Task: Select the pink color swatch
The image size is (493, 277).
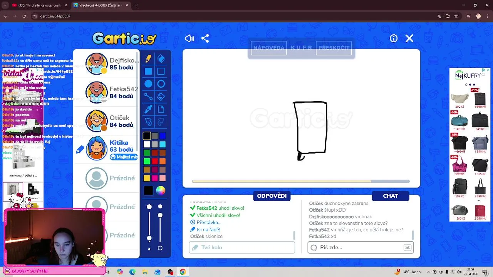Action: [x=155, y=178]
